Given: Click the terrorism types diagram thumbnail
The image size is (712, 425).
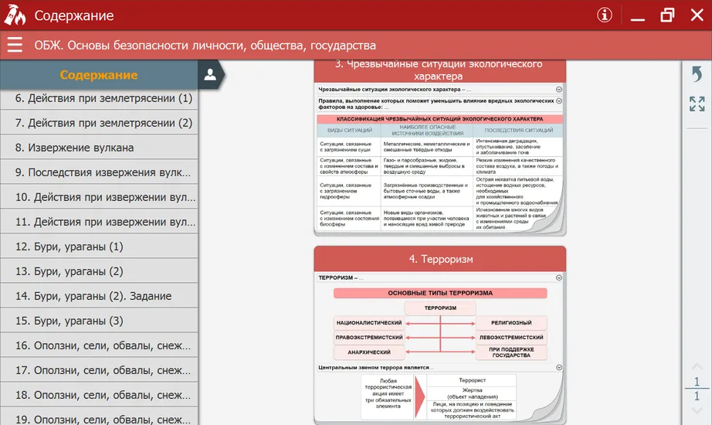Looking at the screenshot, I should click(440, 325).
